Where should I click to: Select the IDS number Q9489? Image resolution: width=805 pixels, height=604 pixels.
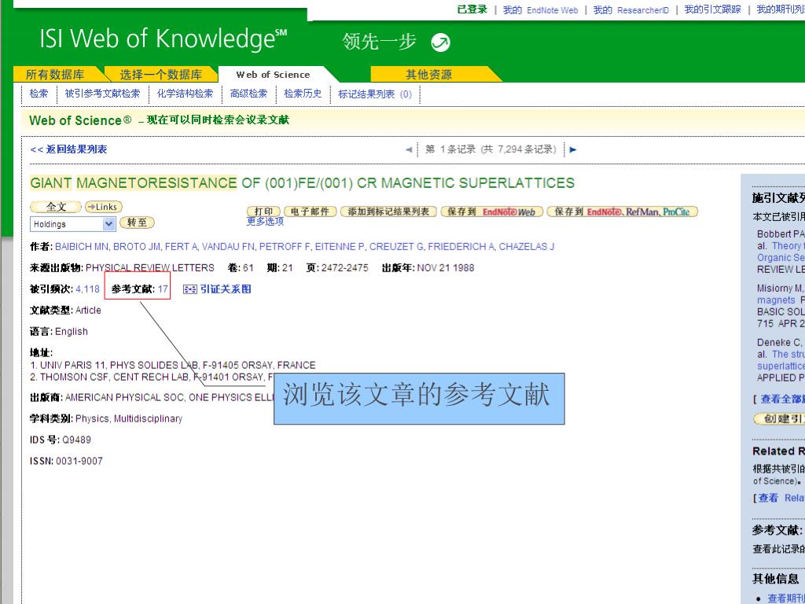click(x=76, y=440)
